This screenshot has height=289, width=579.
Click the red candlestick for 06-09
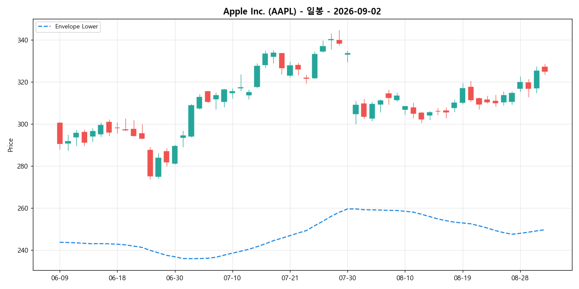coord(60,133)
